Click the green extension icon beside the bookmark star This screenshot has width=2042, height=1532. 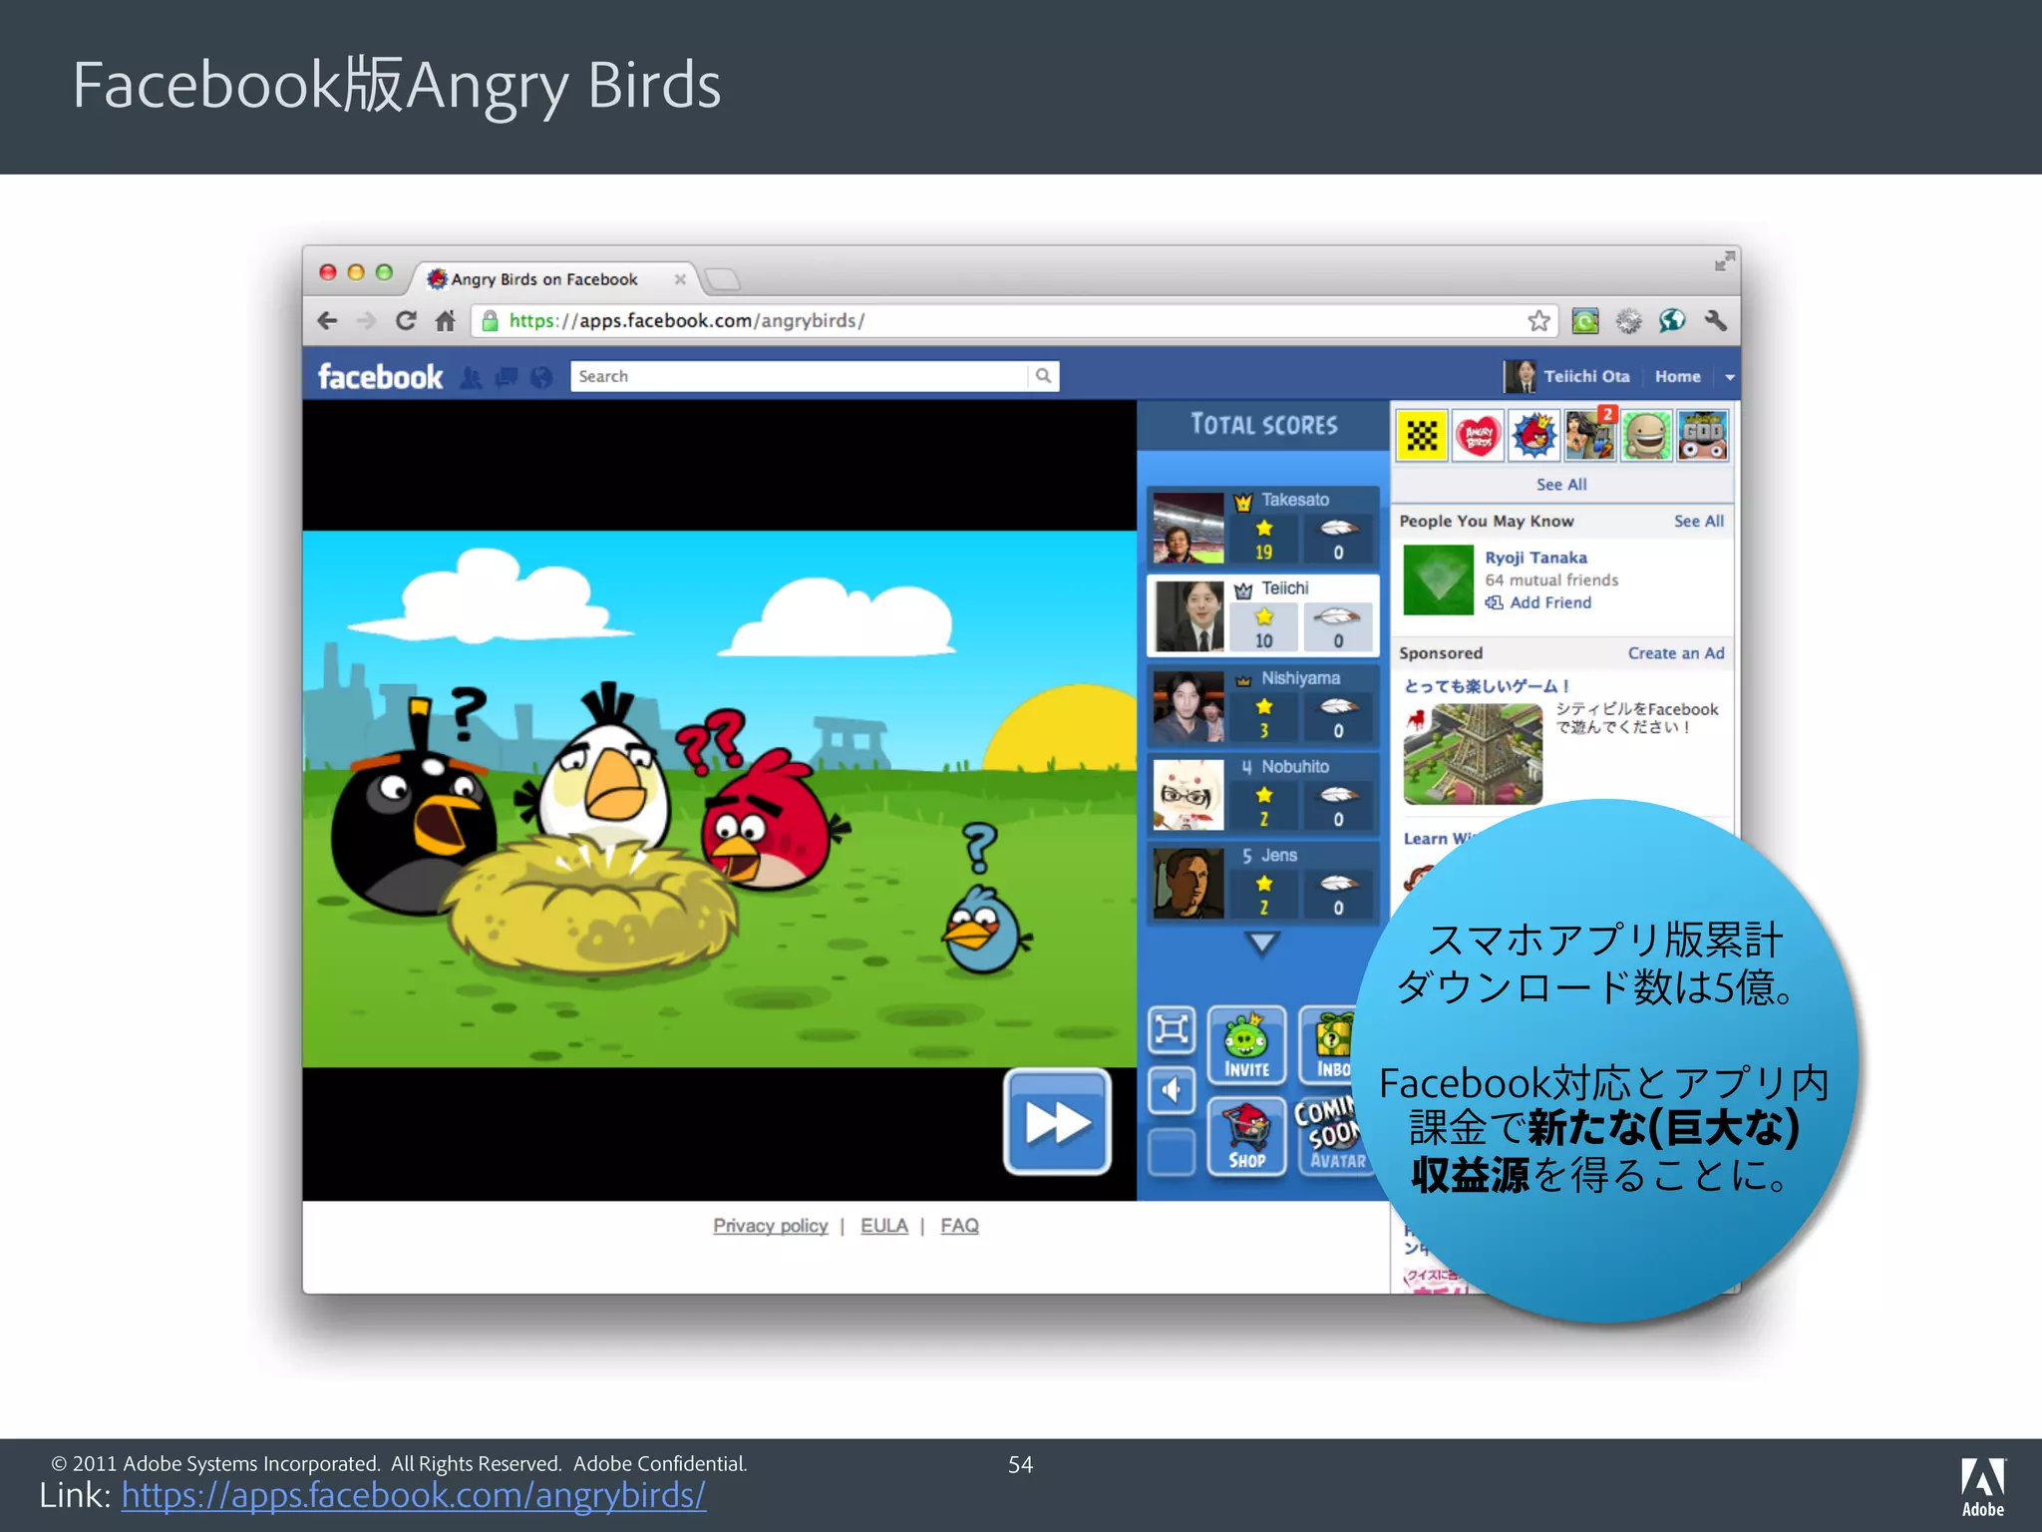[x=1585, y=321]
